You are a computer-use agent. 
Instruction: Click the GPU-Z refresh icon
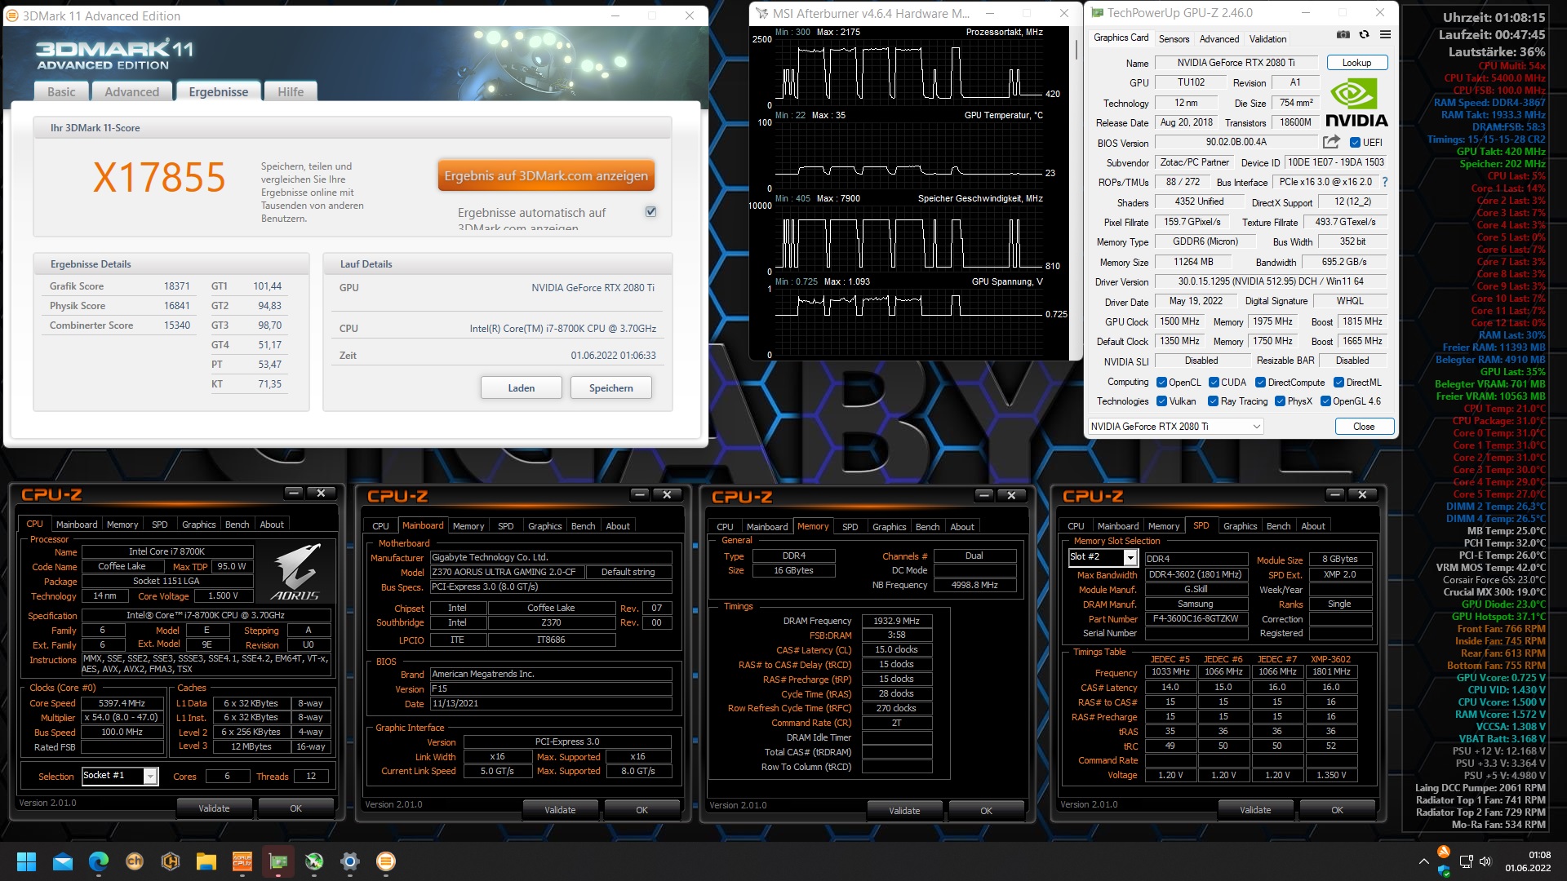[1364, 35]
